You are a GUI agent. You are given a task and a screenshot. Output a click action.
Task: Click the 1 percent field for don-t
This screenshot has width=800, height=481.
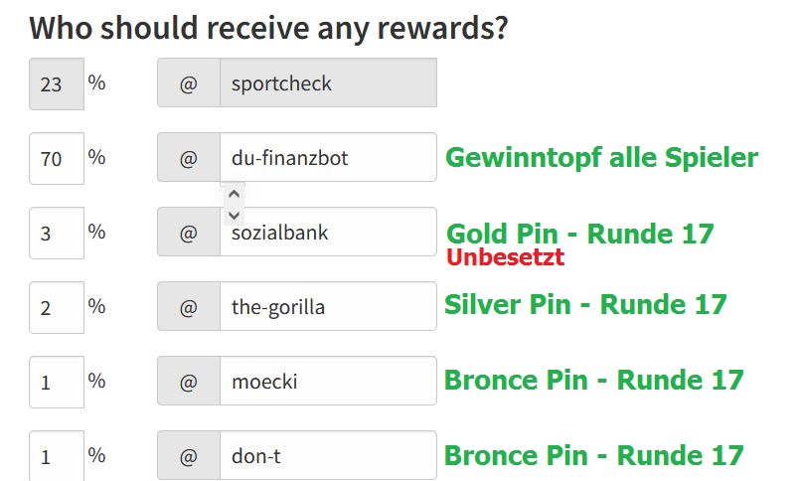tap(57, 455)
